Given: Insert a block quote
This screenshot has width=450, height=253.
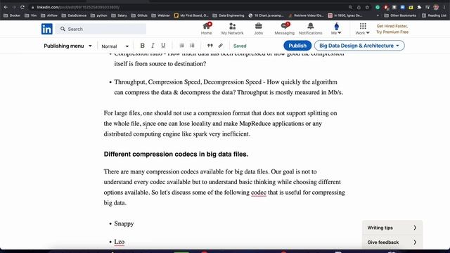Looking at the screenshot, I should pos(210,46).
